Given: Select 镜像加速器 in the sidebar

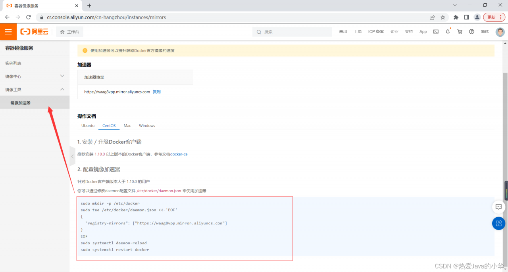Looking at the screenshot, I should click(35, 103).
